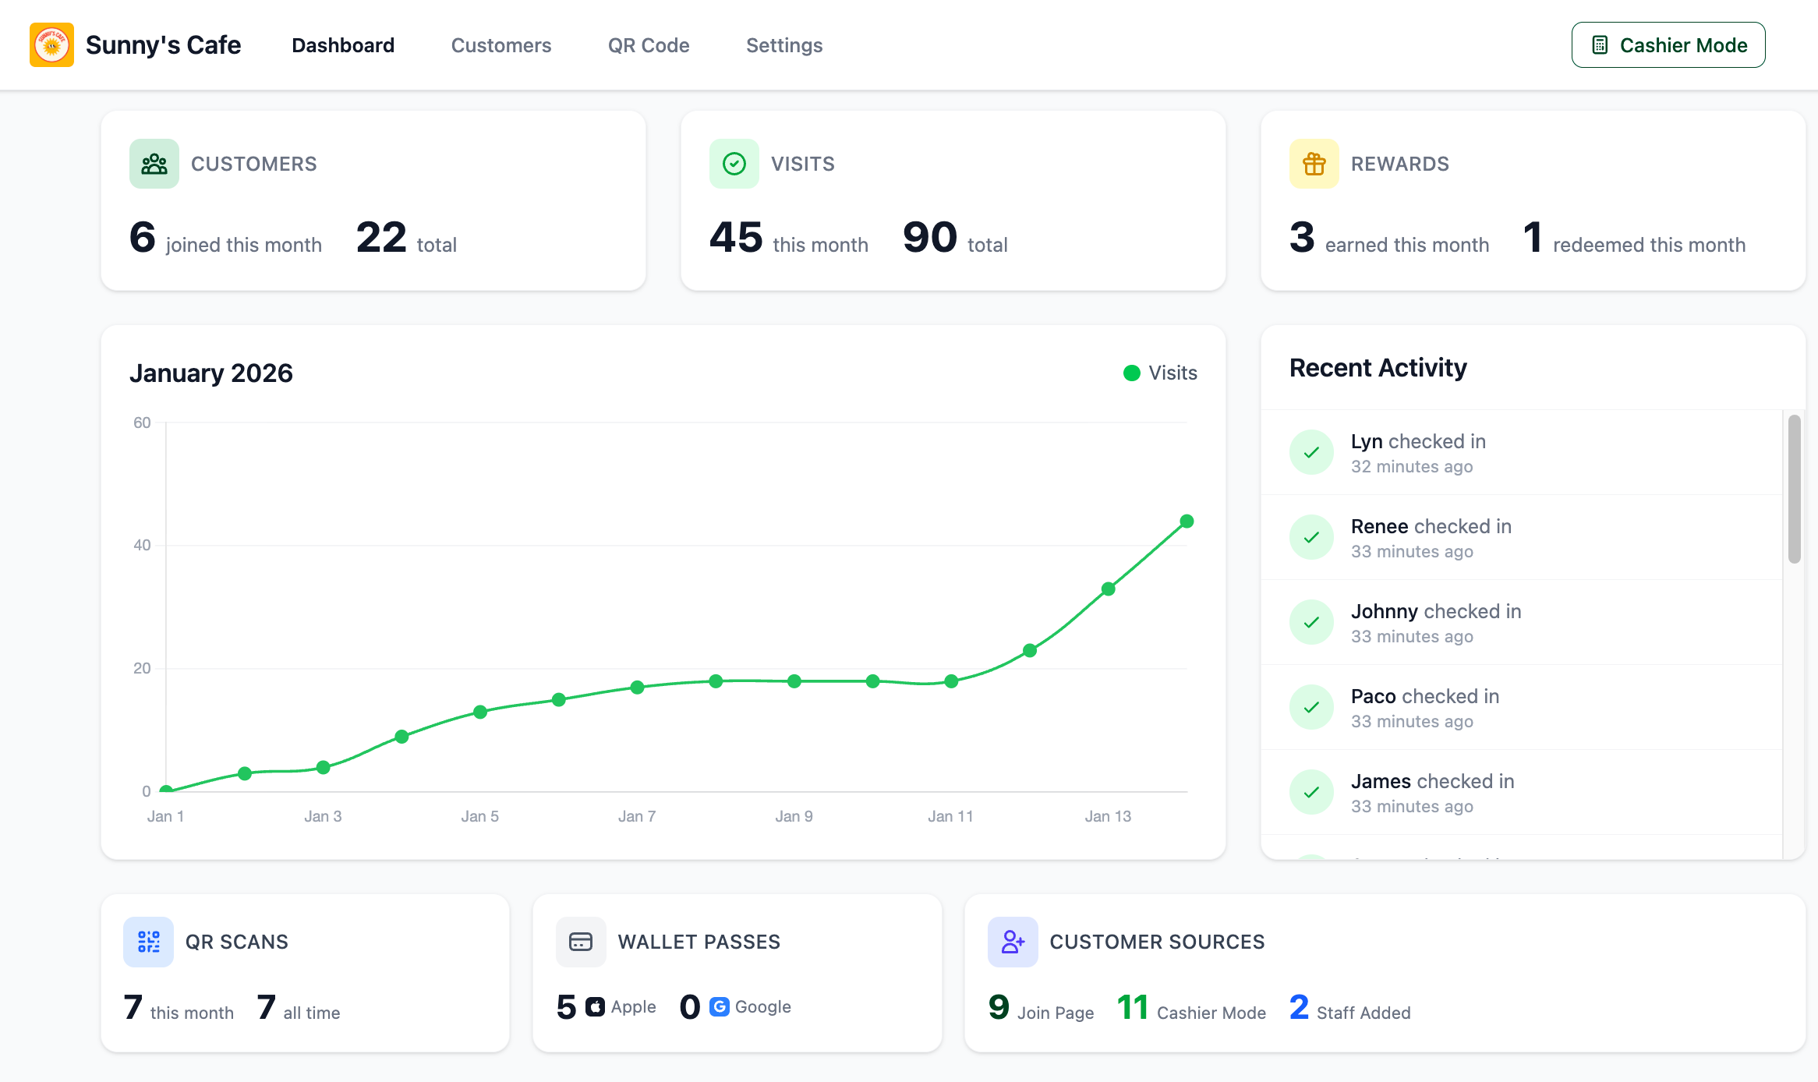Open the QR Code page

[x=649, y=45]
